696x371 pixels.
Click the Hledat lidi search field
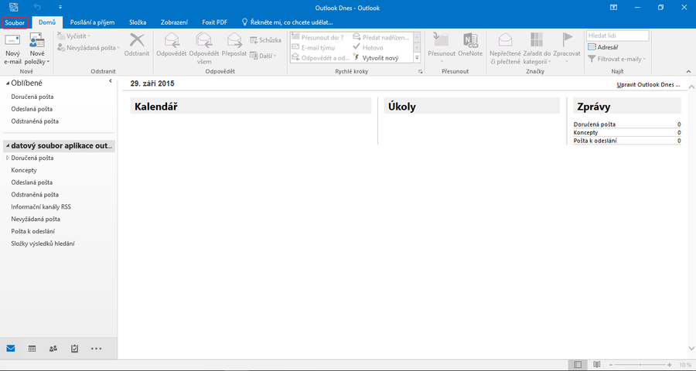617,36
